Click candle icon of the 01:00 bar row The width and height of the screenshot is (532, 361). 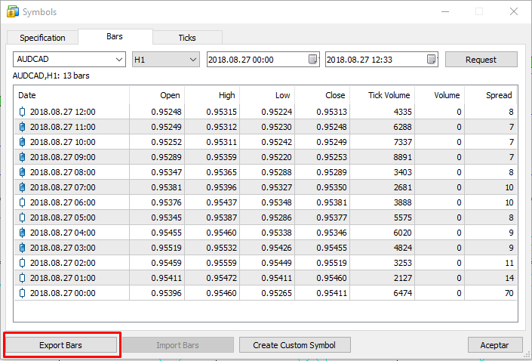(x=22, y=278)
